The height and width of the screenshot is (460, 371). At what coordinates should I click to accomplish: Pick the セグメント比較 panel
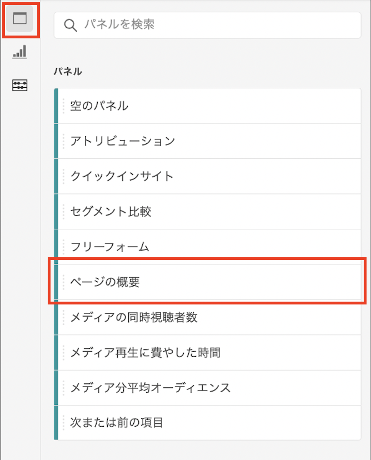pos(208,212)
